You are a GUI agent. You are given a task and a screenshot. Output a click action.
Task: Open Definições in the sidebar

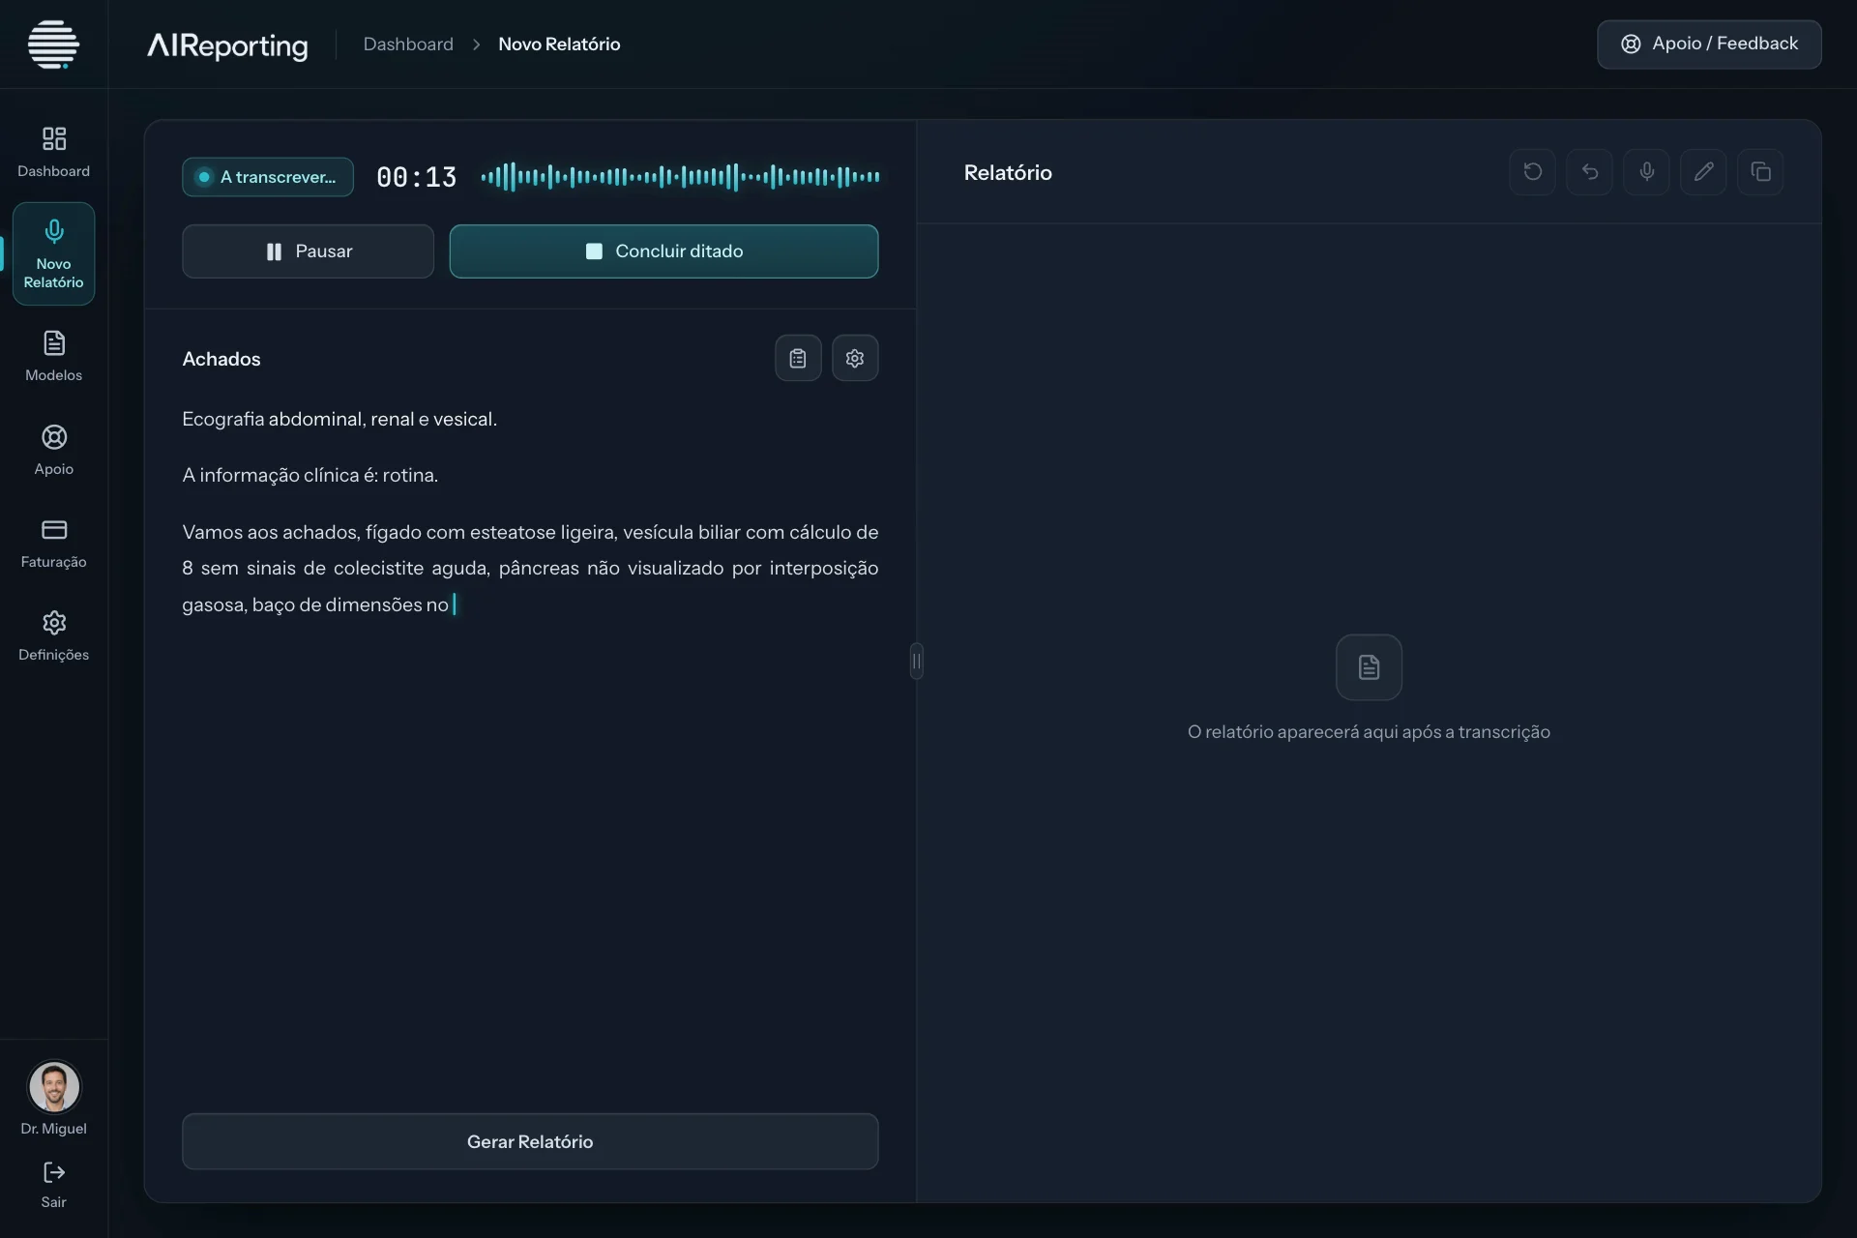click(54, 635)
